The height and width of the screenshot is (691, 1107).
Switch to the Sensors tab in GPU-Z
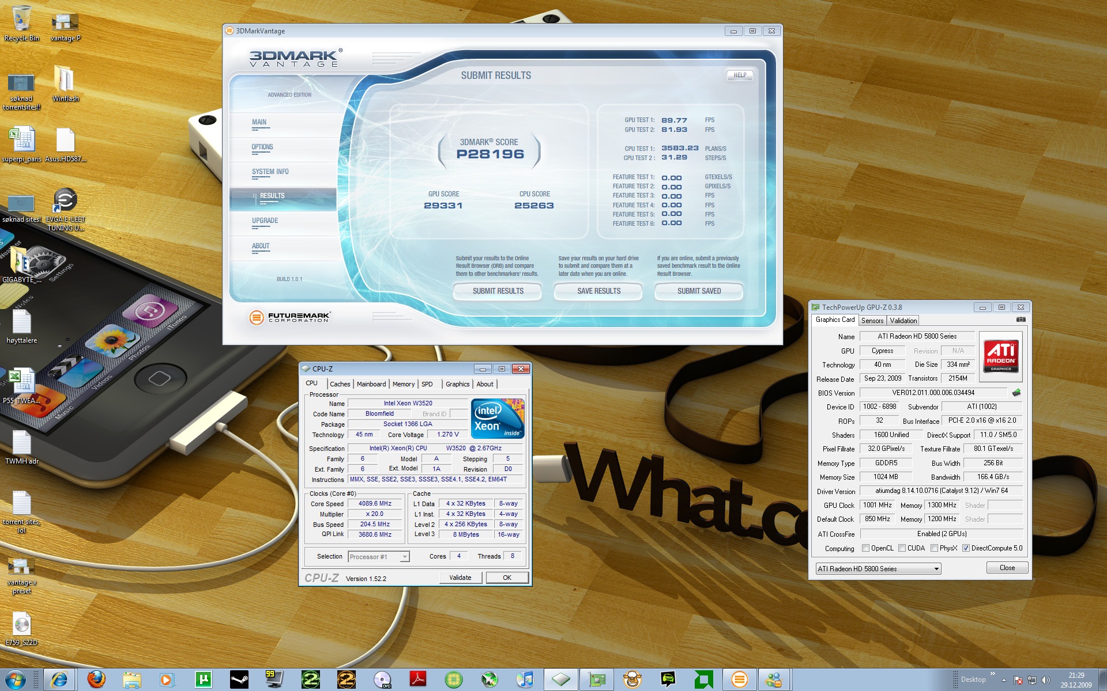872,321
